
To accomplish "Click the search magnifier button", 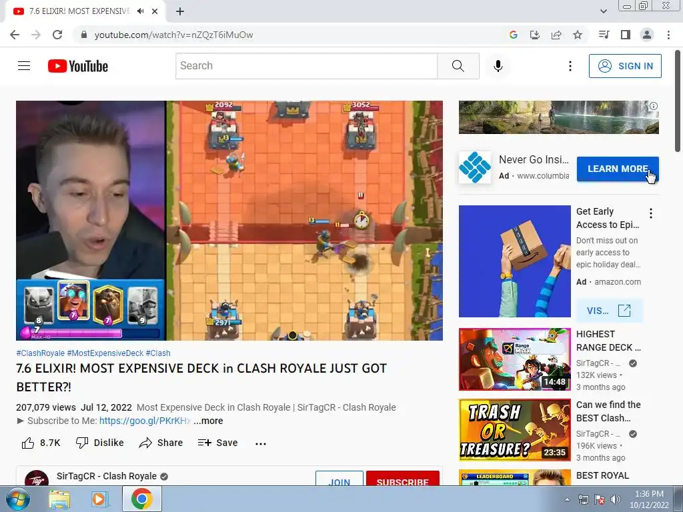I will click(x=458, y=66).
